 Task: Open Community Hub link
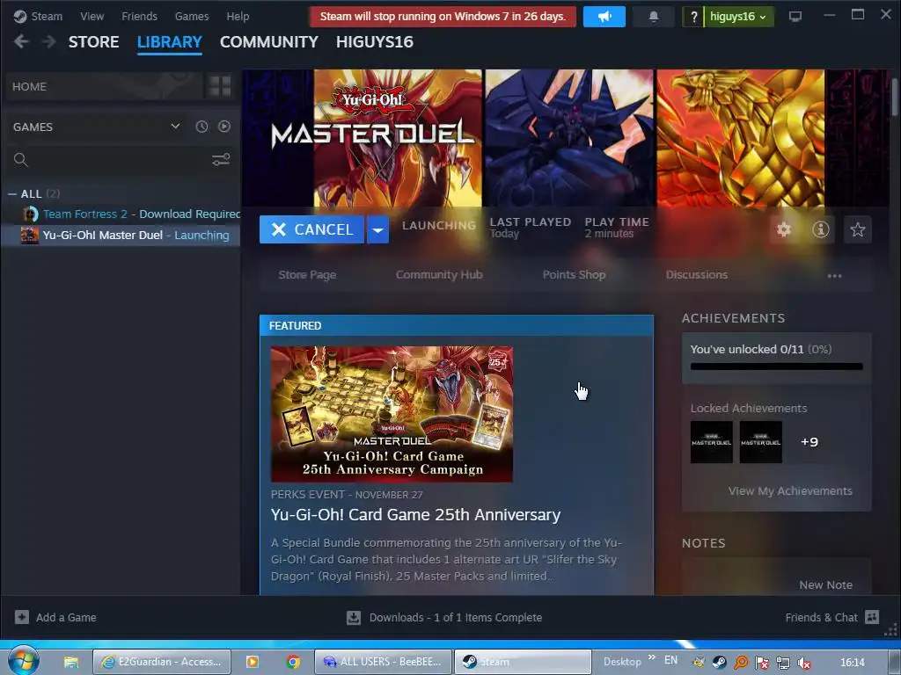439,275
